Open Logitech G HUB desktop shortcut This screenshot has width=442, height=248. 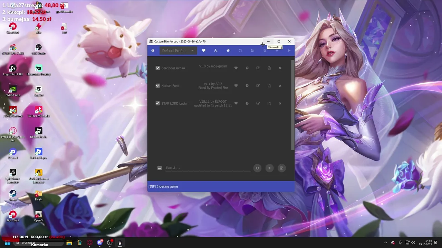pyautogui.click(x=13, y=70)
